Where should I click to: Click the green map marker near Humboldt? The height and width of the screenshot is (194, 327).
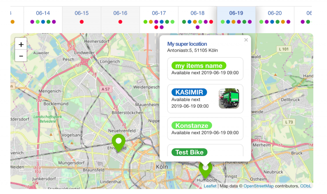[x=205, y=169]
